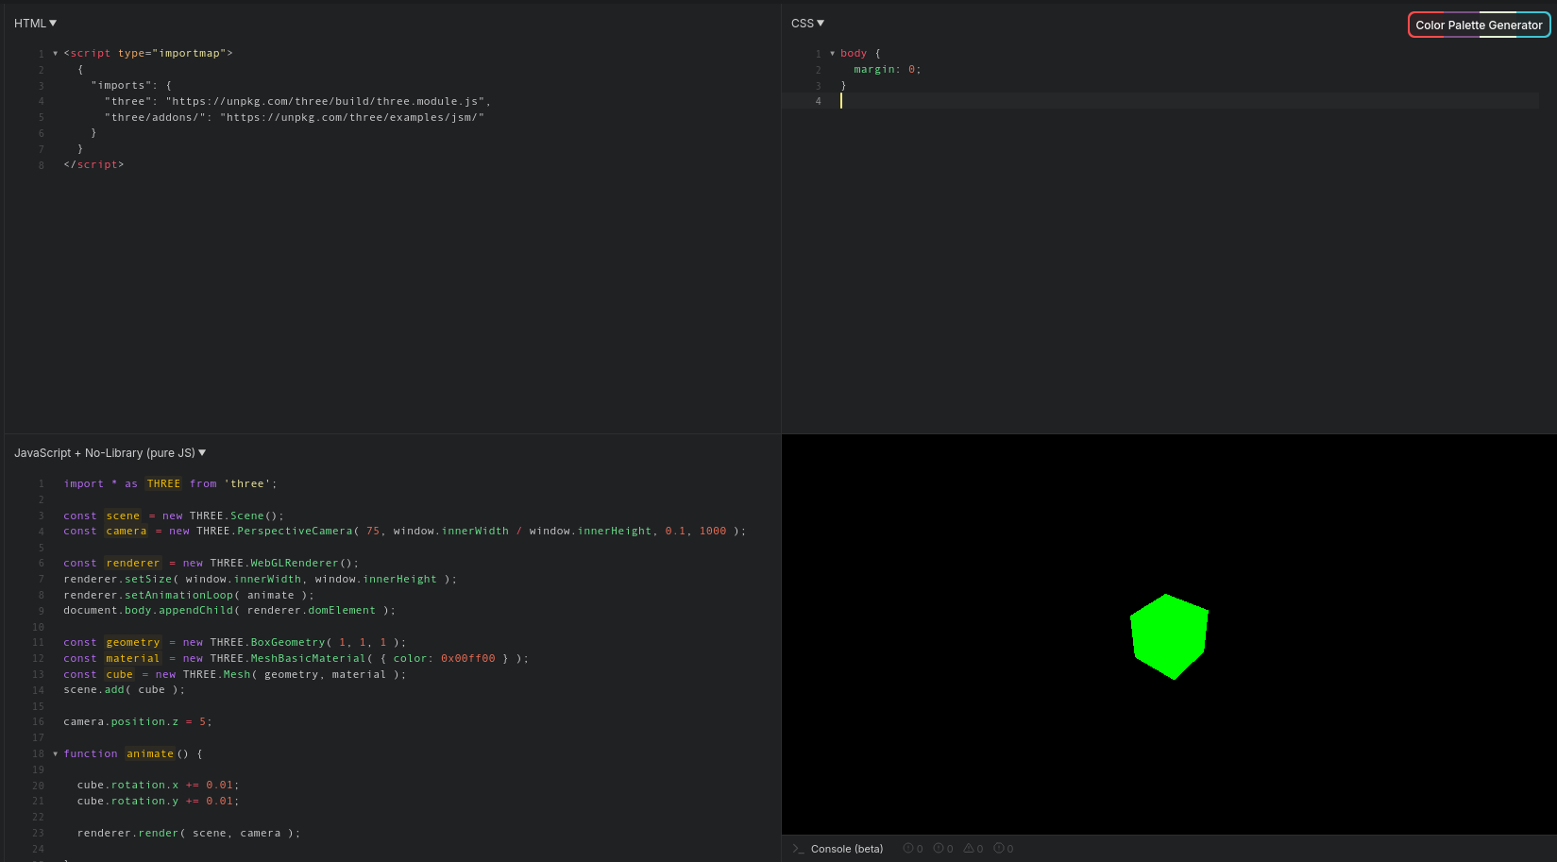Screen dimensions: 1557x862
Task: Click renderer.setSize call
Action: pyautogui.click(x=260, y=579)
